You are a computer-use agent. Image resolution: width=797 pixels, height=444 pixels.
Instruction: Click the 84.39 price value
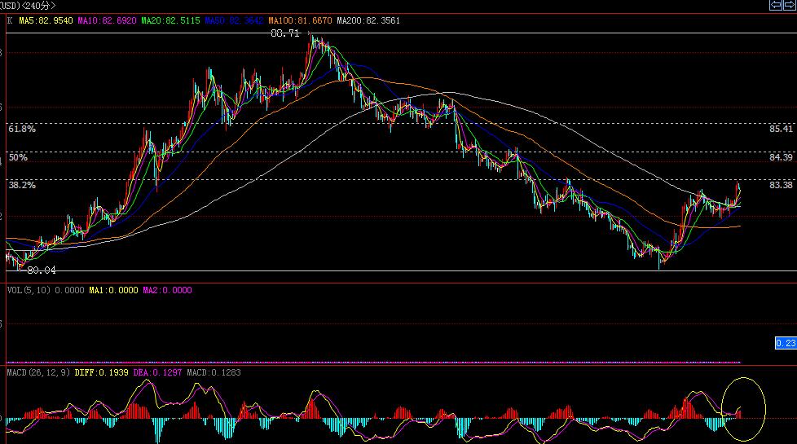click(781, 157)
